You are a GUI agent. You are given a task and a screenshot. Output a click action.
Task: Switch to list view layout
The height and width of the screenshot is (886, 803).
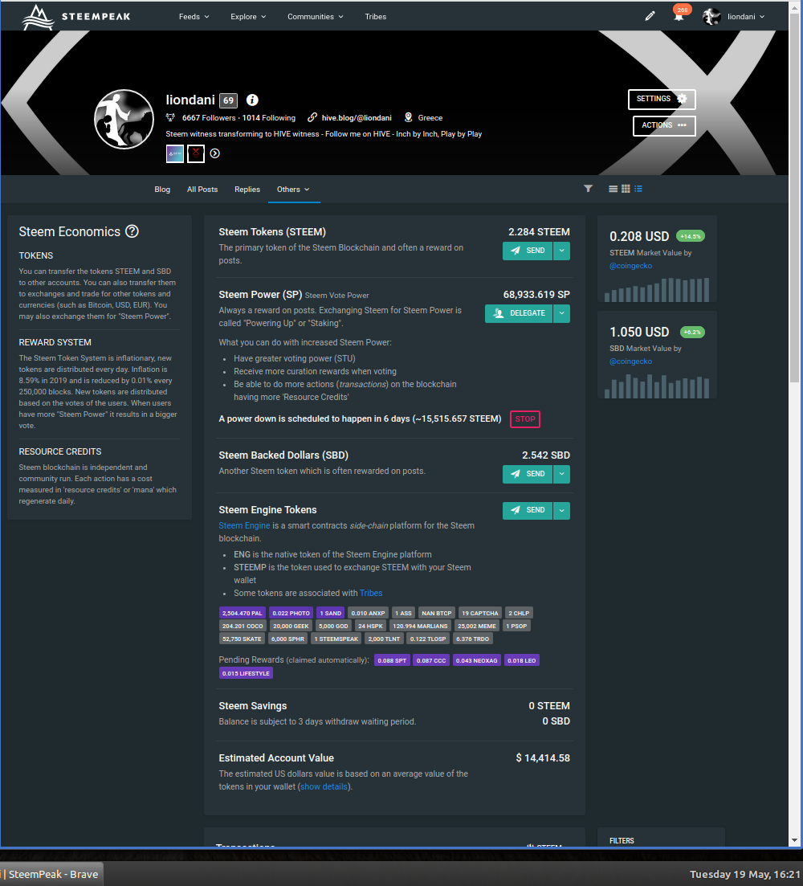click(x=613, y=189)
